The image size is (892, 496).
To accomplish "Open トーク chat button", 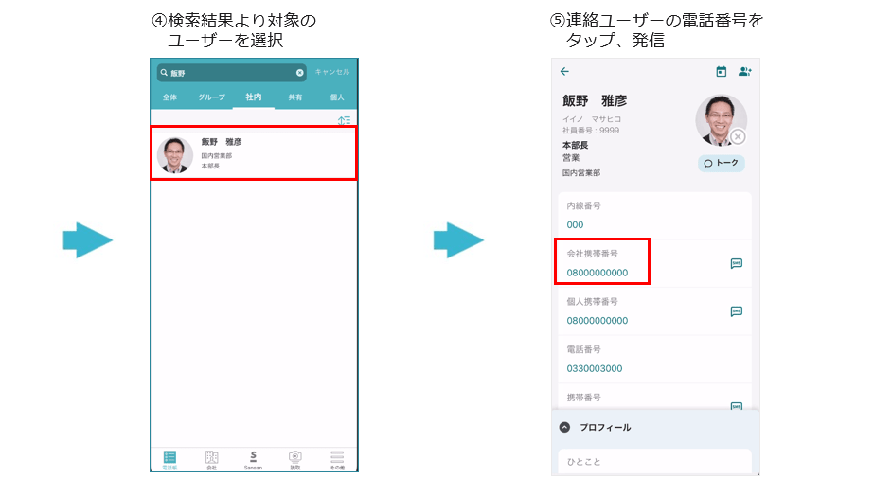I will click(722, 163).
